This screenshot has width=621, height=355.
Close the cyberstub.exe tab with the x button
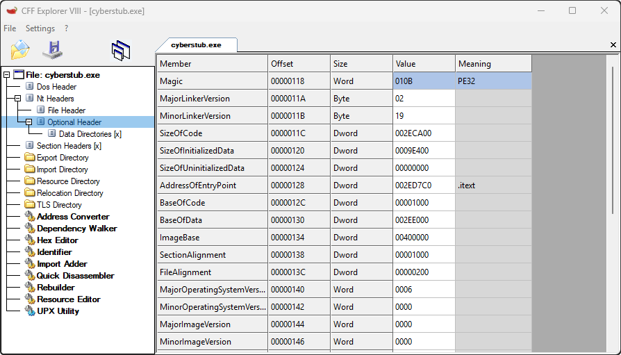(x=613, y=44)
